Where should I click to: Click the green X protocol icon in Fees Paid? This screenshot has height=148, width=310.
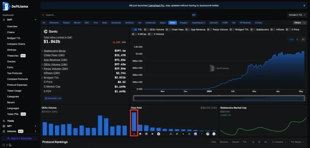(x=177, y=134)
